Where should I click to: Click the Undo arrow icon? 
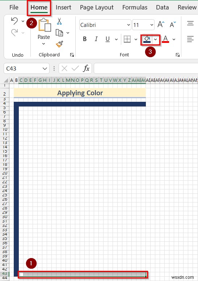coord(14,21)
